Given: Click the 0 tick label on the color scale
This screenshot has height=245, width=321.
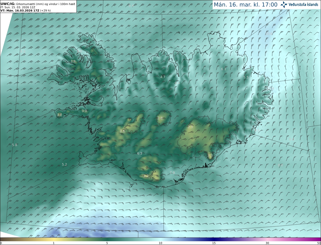Looking at the screenshot, I should click(1, 243).
